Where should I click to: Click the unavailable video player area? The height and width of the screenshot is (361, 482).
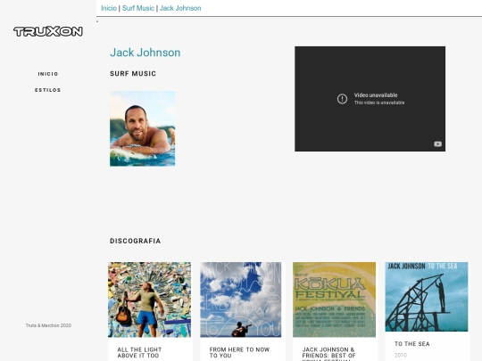click(x=370, y=99)
